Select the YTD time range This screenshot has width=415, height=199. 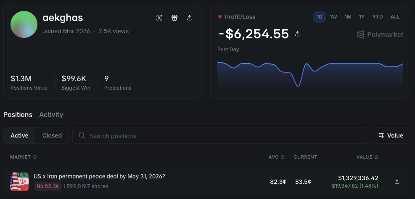tap(378, 17)
